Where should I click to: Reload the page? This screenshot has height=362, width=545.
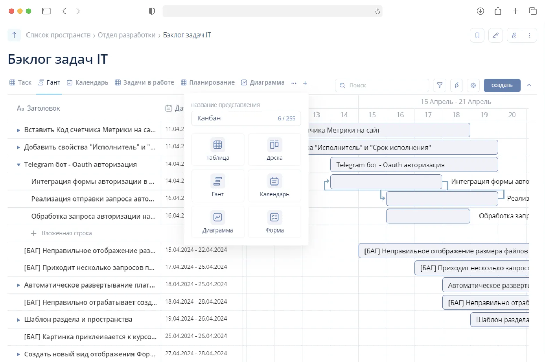pos(377,11)
